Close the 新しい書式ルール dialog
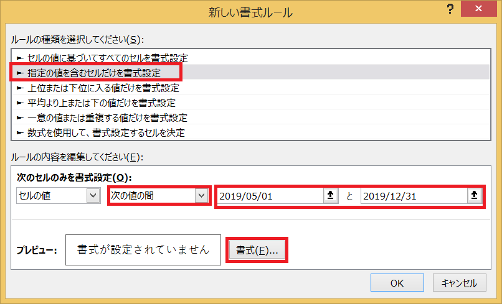 coord(478,9)
